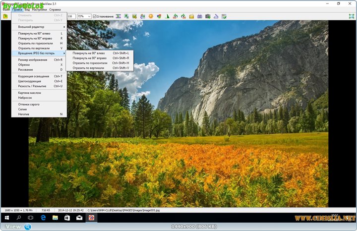Toggle the Сглаживание checkbox
Image resolution: width=357 pixels, height=231 pixels.
pyautogui.click(x=95, y=16)
